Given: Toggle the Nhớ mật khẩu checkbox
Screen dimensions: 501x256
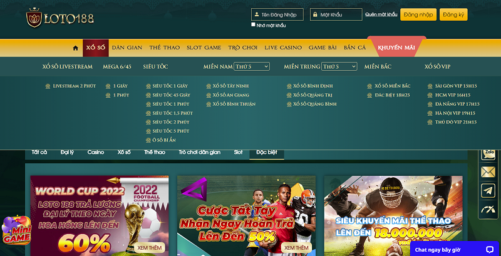Looking at the screenshot, I should click(253, 25).
